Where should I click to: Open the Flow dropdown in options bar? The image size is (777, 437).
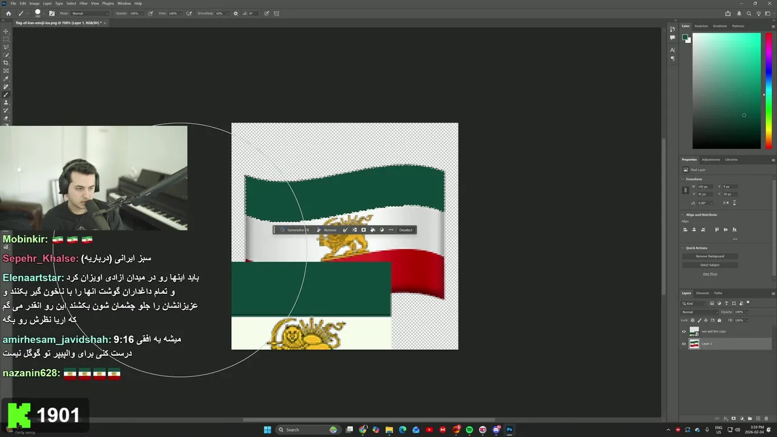(x=181, y=13)
